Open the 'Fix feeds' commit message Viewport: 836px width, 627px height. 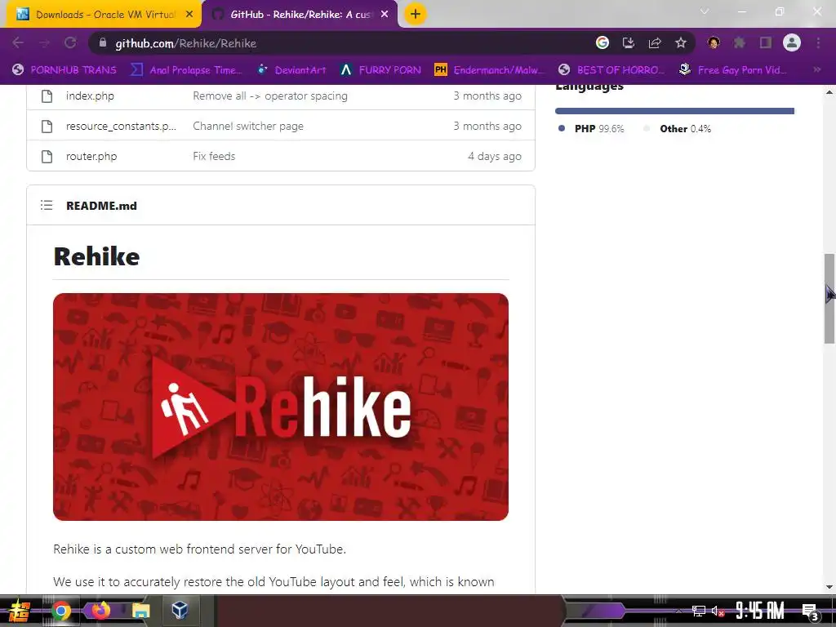214,156
